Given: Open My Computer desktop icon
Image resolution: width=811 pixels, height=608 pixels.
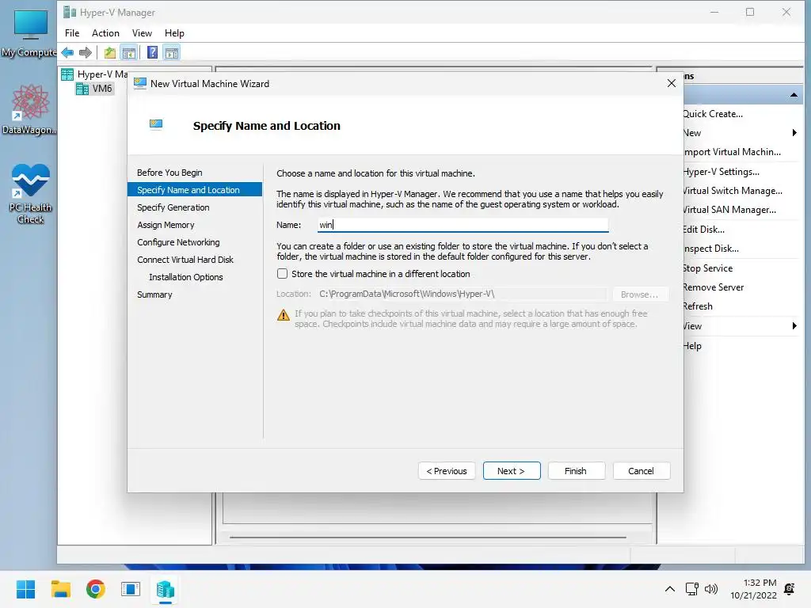Looking at the screenshot, I should [x=29, y=33].
